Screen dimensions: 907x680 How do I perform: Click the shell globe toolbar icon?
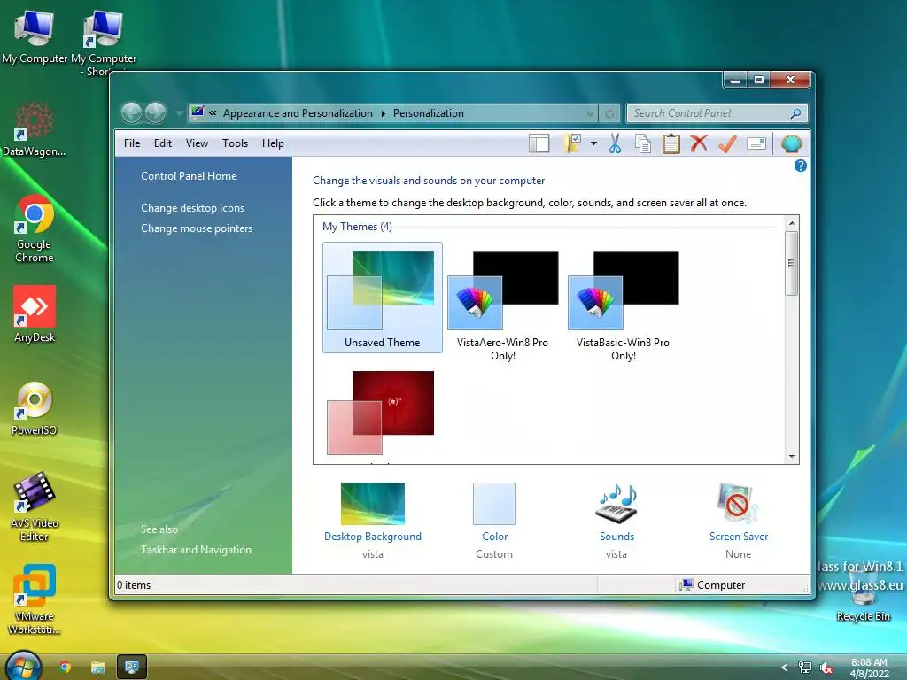click(791, 143)
